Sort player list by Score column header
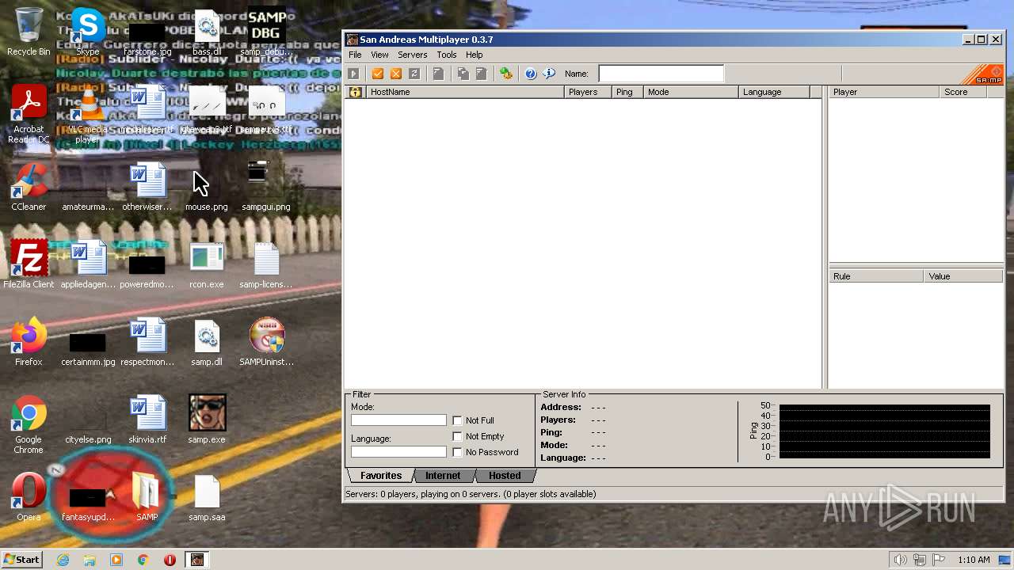 tap(962, 92)
